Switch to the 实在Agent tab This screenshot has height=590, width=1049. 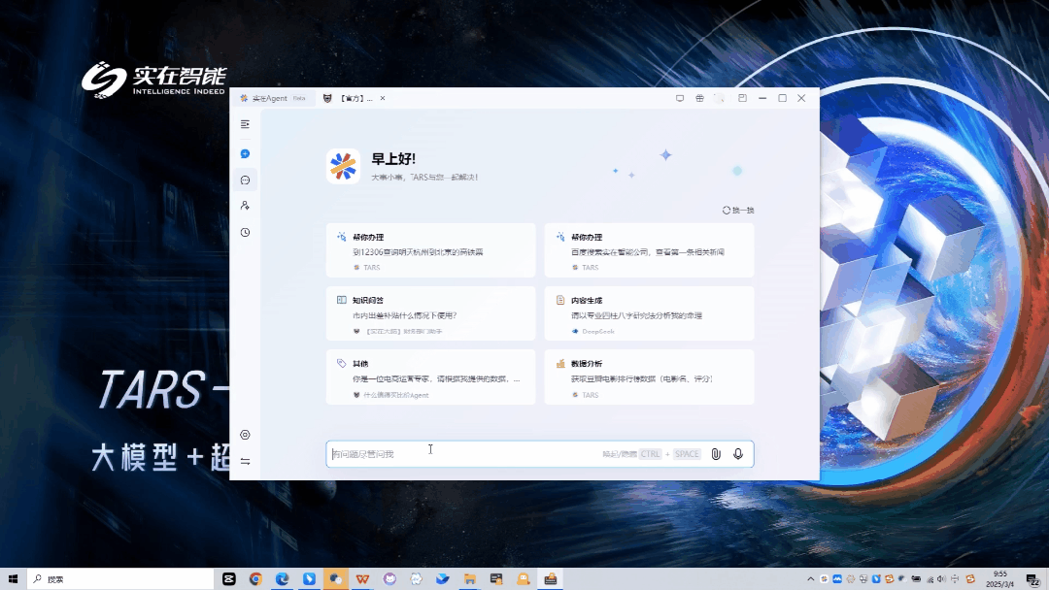click(x=270, y=98)
